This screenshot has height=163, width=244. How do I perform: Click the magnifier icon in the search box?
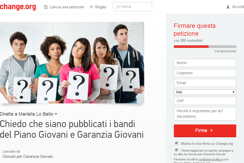point(118,7)
